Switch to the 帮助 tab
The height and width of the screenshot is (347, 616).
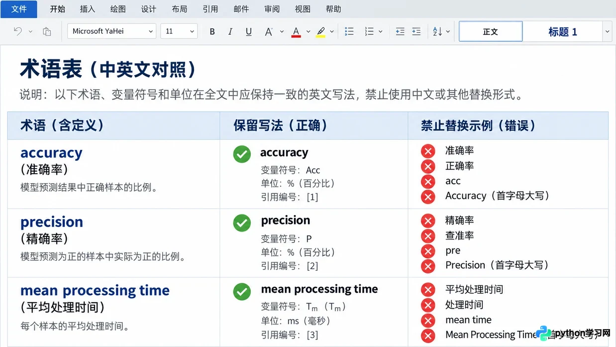pyautogui.click(x=333, y=9)
